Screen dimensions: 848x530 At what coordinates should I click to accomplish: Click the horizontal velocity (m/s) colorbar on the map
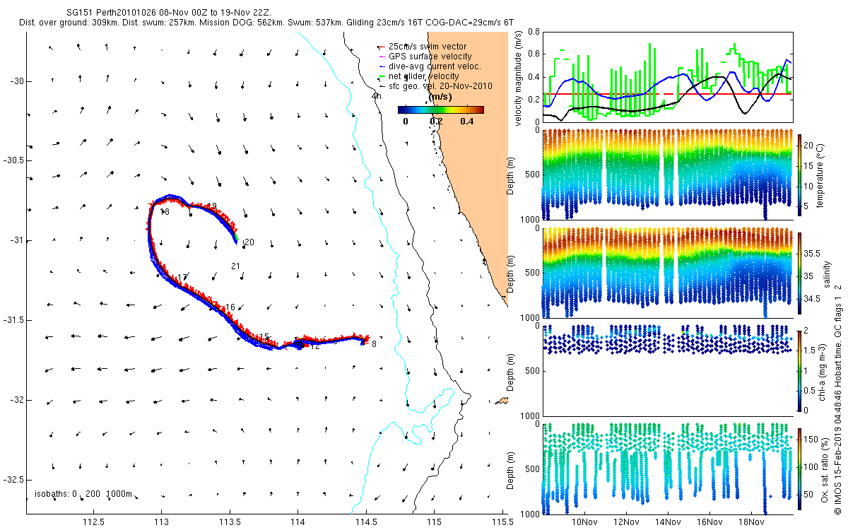(440, 110)
